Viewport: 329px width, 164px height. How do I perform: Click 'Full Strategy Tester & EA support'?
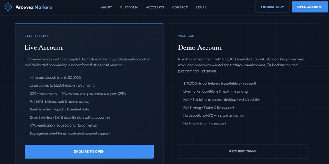click(x=209, y=108)
